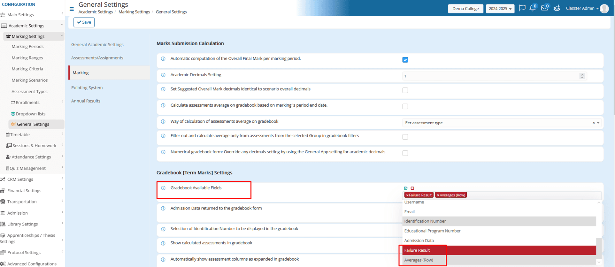The height and width of the screenshot is (267, 615).
Task: Click info icon for Suggested Overall Mark decimals
Action: (x=163, y=89)
